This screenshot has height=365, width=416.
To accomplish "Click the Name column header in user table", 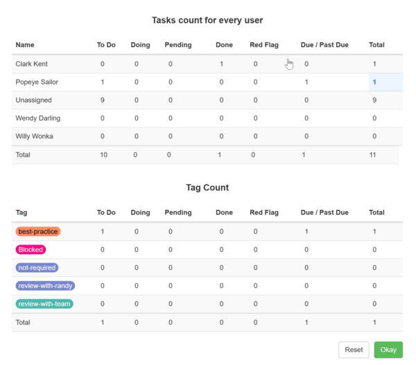I will tap(25, 45).
